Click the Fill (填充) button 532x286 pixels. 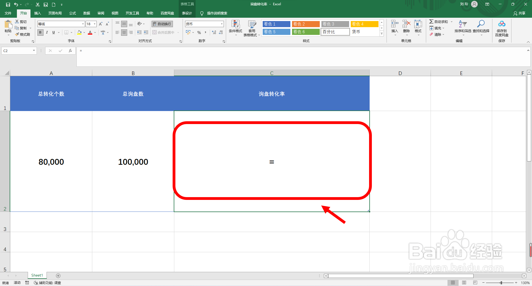[437, 28]
